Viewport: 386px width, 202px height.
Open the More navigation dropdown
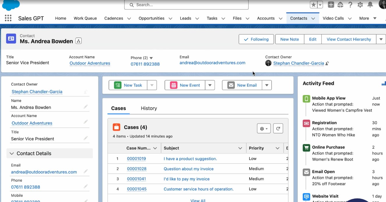pos(368,18)
